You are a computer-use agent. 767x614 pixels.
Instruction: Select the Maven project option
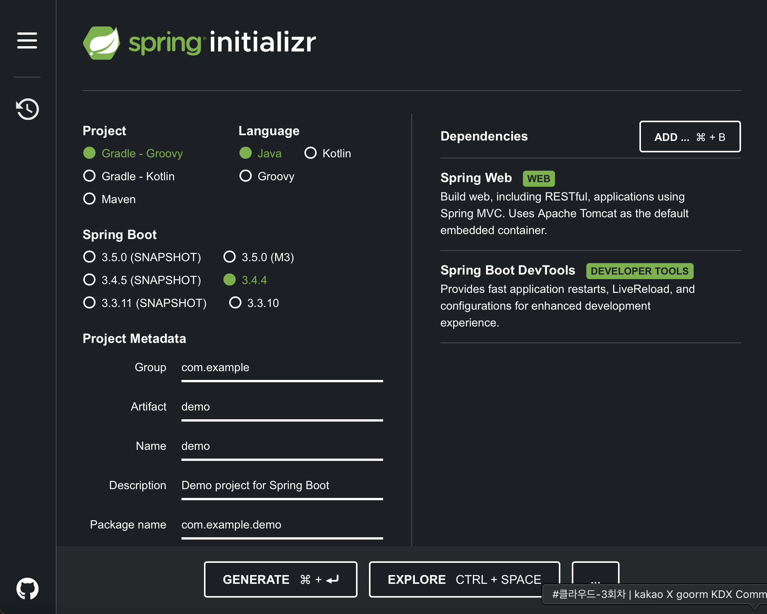click(110, 199)
